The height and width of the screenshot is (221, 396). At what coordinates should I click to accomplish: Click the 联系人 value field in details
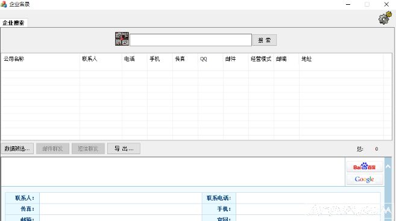click(121, 198)
